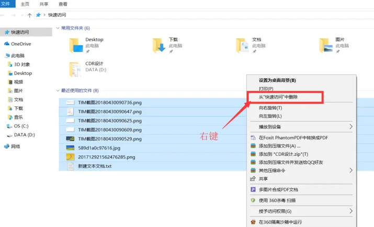Open 下载 folder in the sidebar
This screenshot has width=374, height=227.
pos(18,109)
